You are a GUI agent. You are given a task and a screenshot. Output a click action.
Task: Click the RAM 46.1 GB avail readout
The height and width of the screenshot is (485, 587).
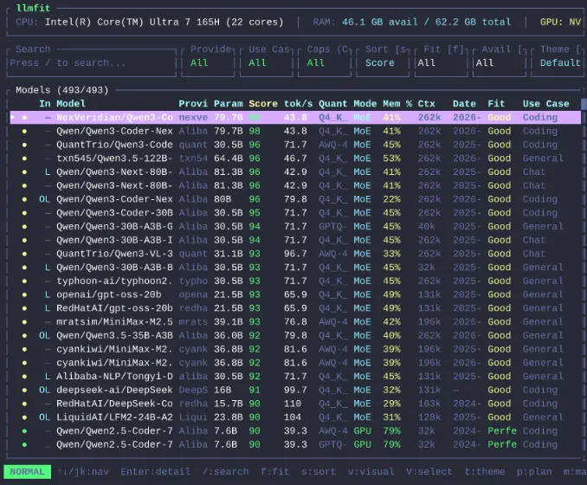[x=411, y=23]
